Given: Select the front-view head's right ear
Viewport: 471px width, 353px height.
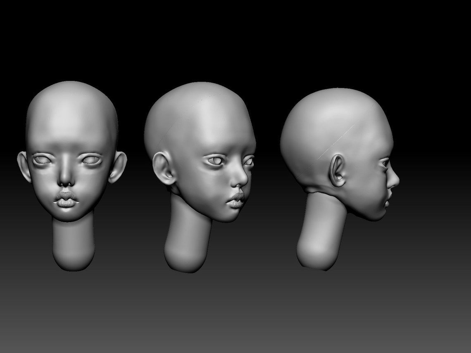Looking at the screenshot, I should [x=118, y=167].
